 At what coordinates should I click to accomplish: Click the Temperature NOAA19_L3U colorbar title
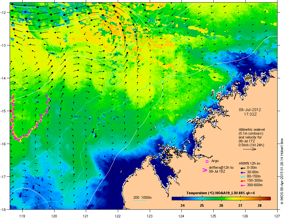[x=220, y=193]
